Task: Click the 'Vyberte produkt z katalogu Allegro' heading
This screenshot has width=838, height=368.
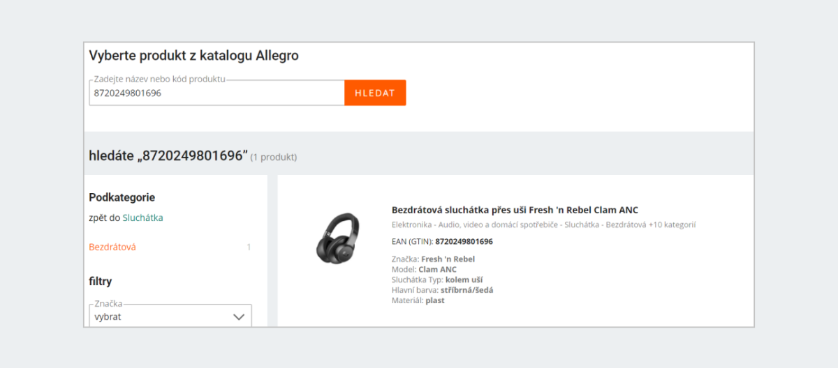Action: 193,56
